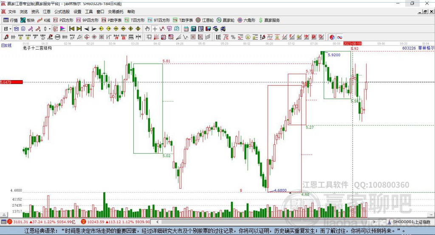Viewport: 435px width, 235px height.
Task: Click the grid icon in status bar
Action: tap(3, 222)
